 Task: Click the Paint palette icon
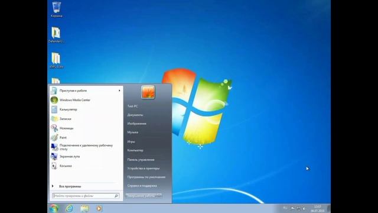[54, 137]
